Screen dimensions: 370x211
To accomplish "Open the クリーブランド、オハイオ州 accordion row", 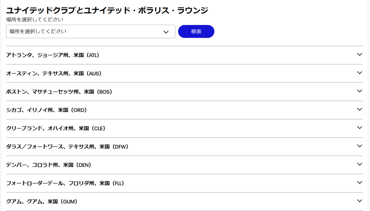I will 56,128.
